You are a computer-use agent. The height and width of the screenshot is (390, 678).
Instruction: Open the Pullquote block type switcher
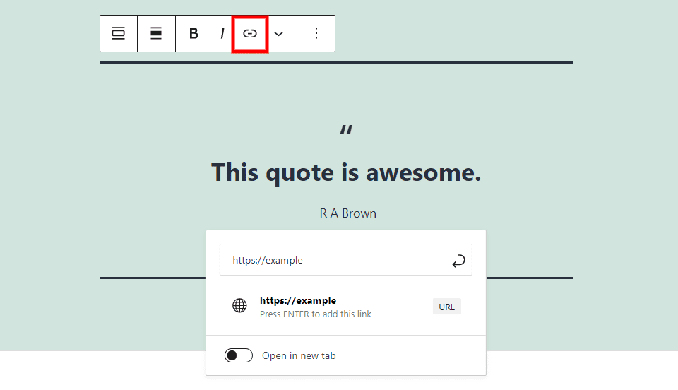tap(118, 33)
